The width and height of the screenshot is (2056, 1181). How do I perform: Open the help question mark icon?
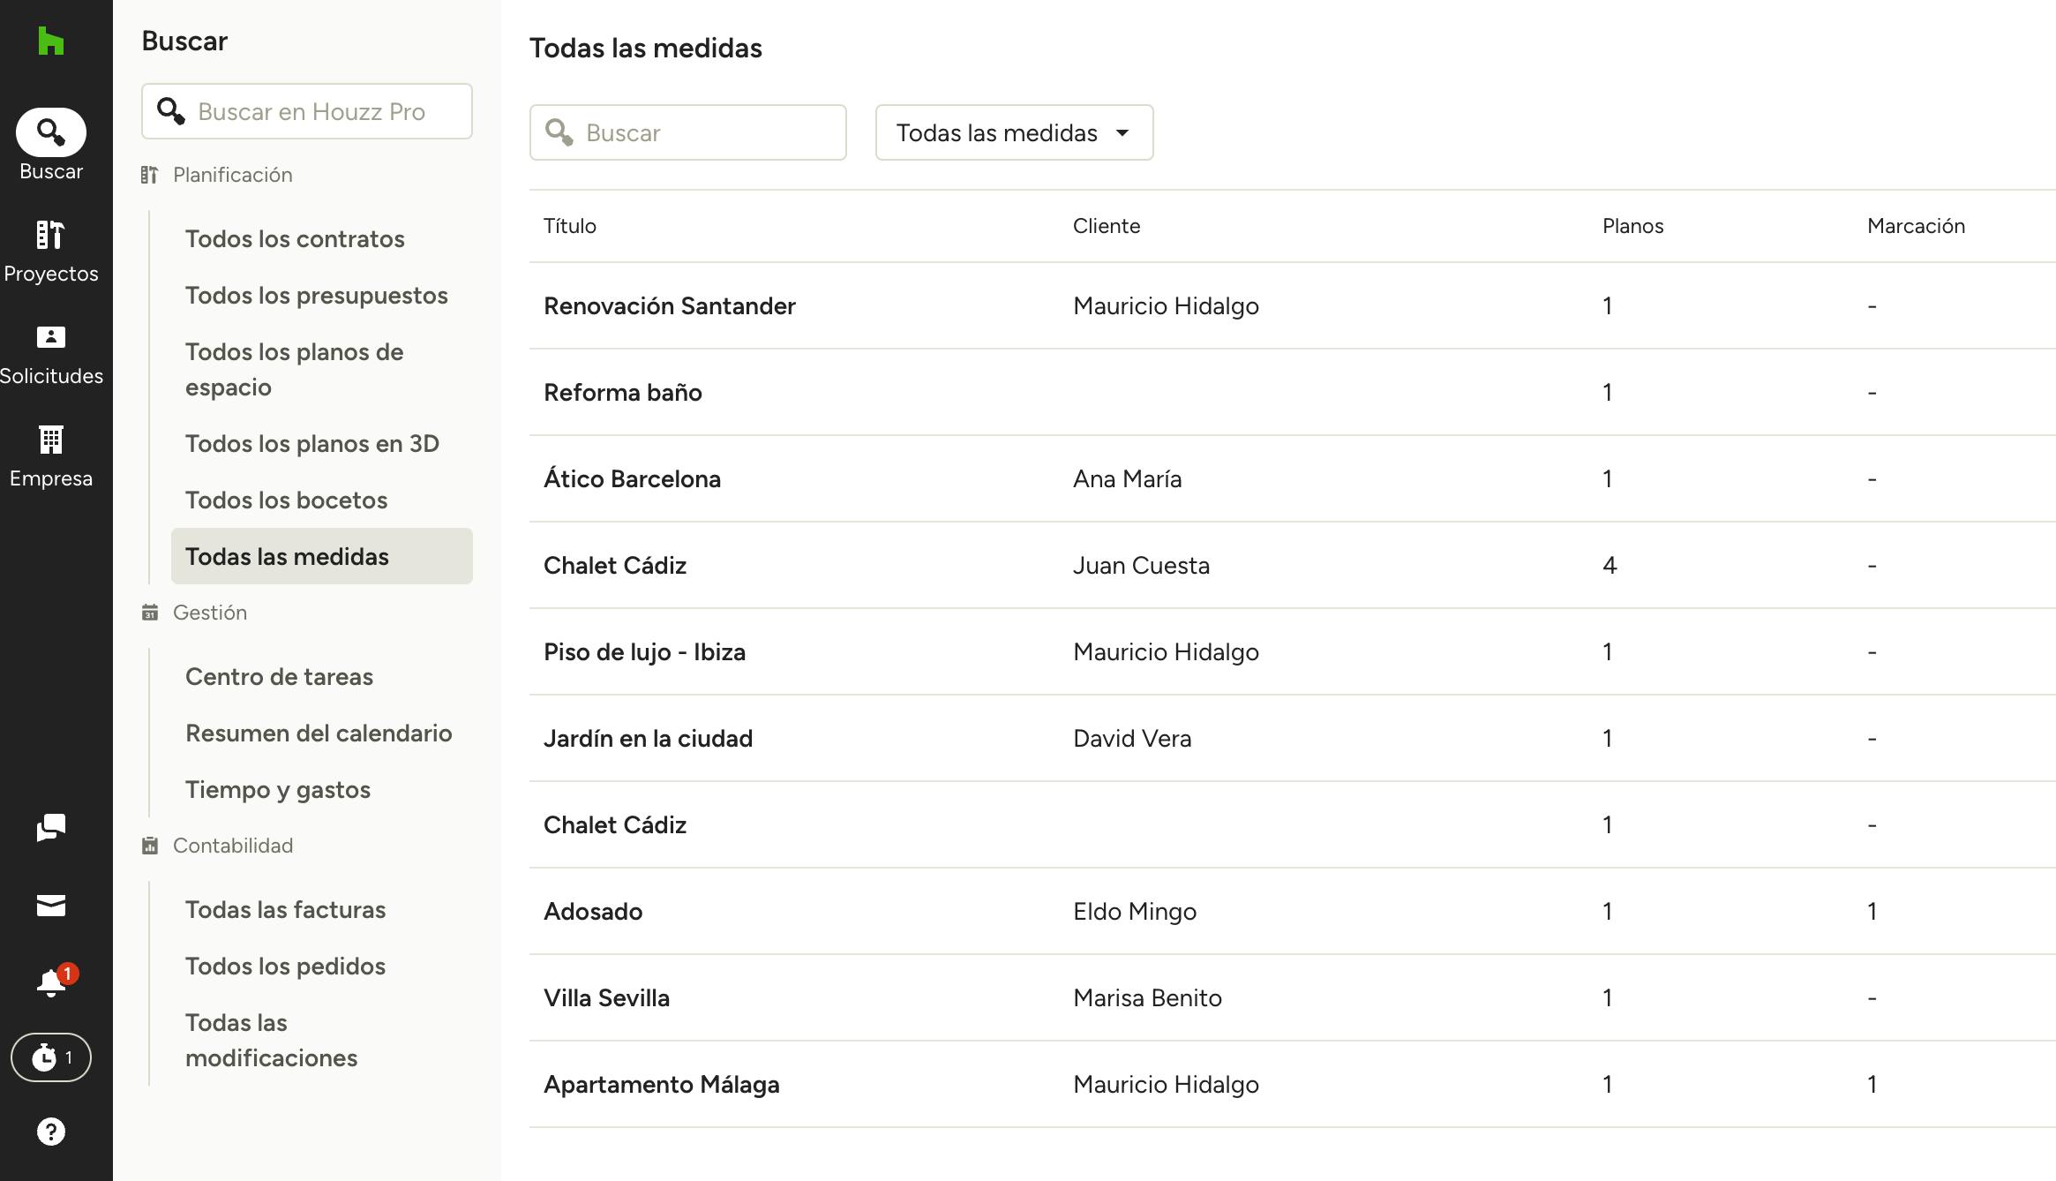[50, 1132]
